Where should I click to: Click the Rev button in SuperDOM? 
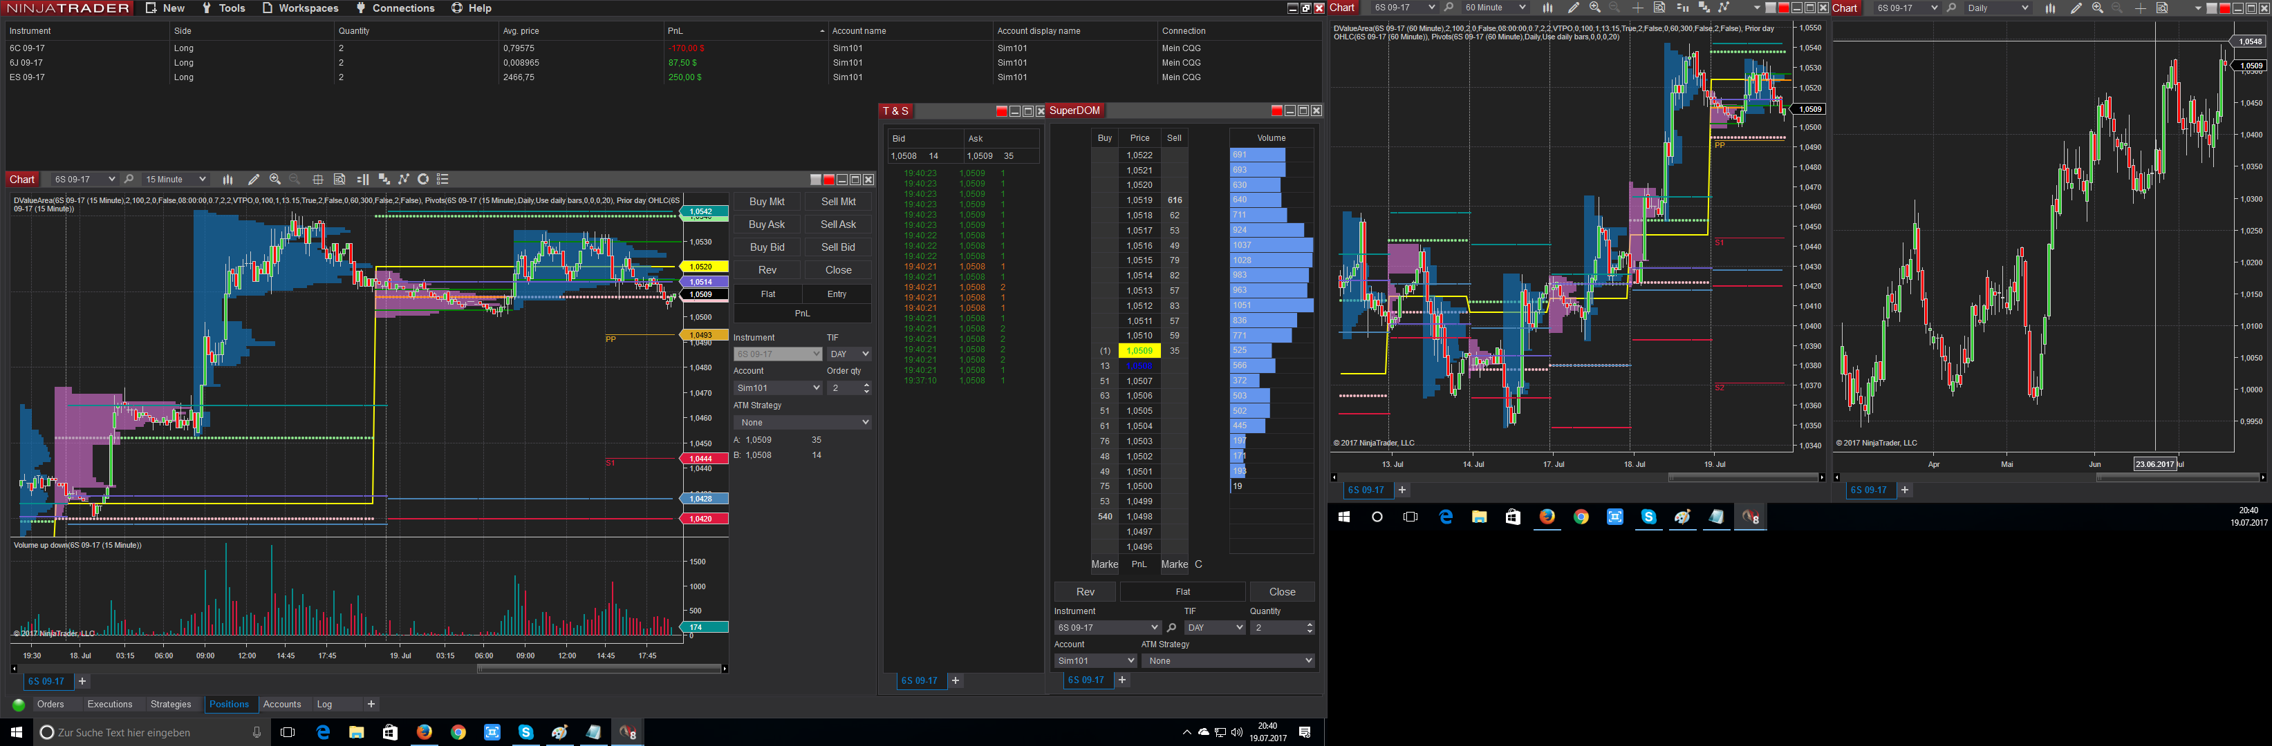(1085, 592)
